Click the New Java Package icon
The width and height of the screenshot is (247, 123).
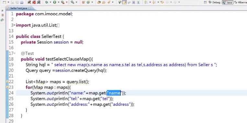[83, 2]
